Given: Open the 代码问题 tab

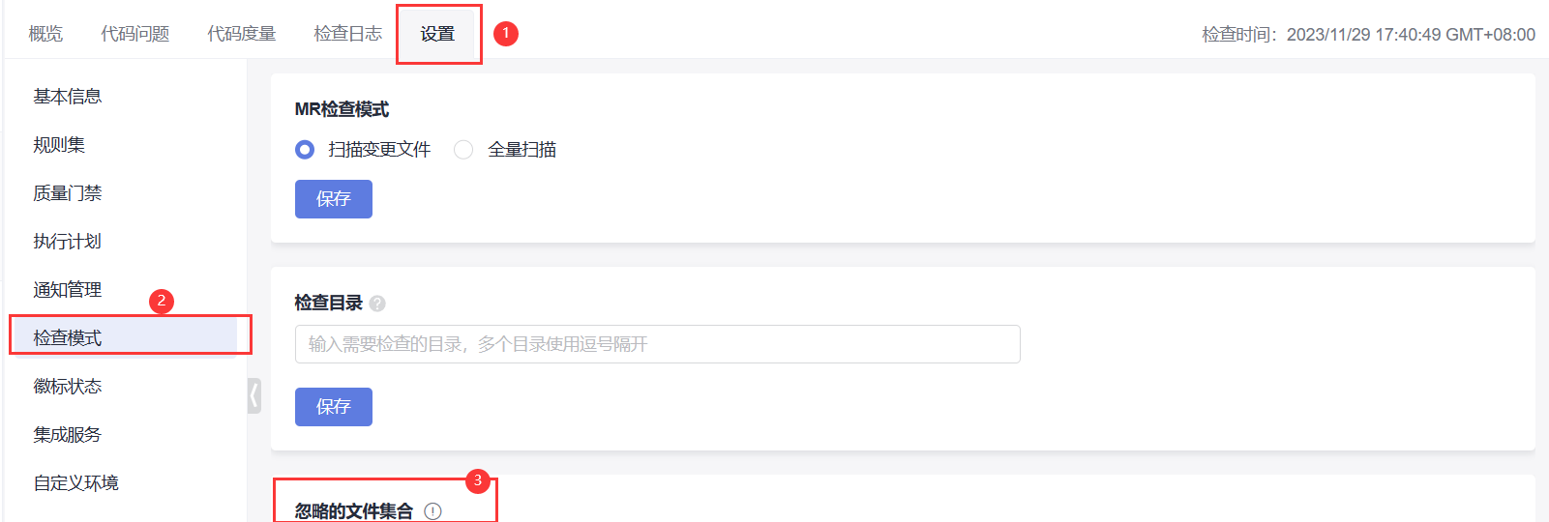Looking at the screenshot, I should coord(135,34).
